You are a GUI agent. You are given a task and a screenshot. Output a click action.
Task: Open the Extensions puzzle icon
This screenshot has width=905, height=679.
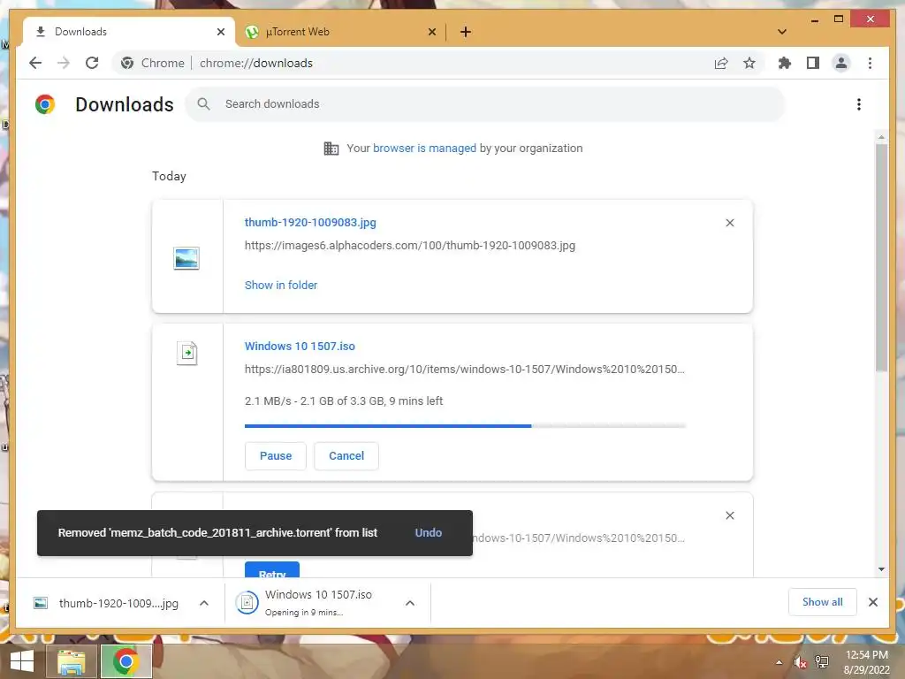pos(785,63)
